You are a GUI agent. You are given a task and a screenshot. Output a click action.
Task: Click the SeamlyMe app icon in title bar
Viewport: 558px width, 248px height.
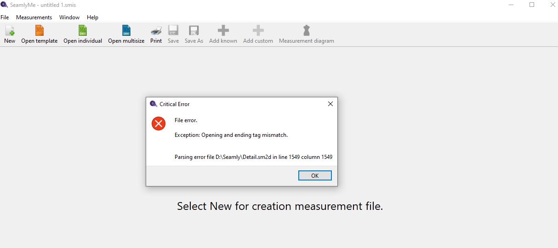[4, 5]
